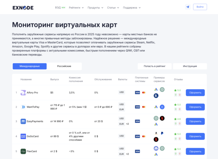The image size is (218, 159).
Task: Click 'от 5% (мин 1 $)' commission cell
Action: tap(78, 107)
